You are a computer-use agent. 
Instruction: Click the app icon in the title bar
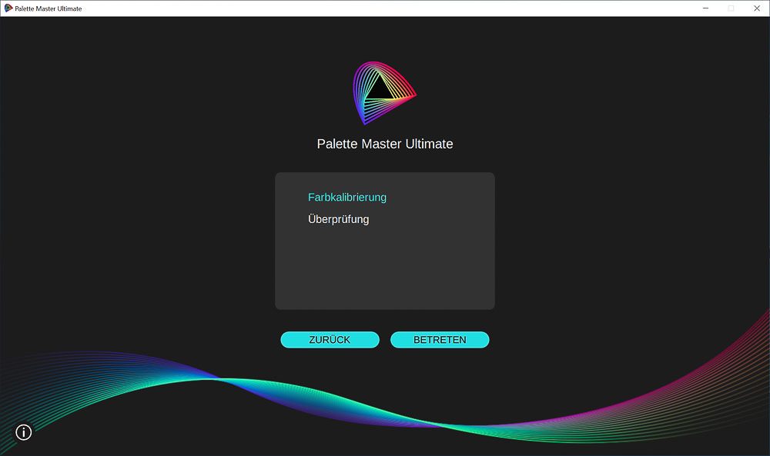pos(8,8)
